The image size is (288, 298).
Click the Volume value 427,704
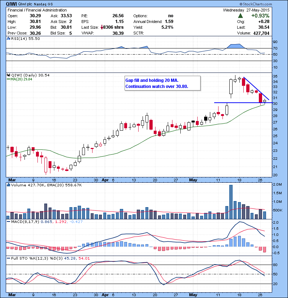point(261,33)
